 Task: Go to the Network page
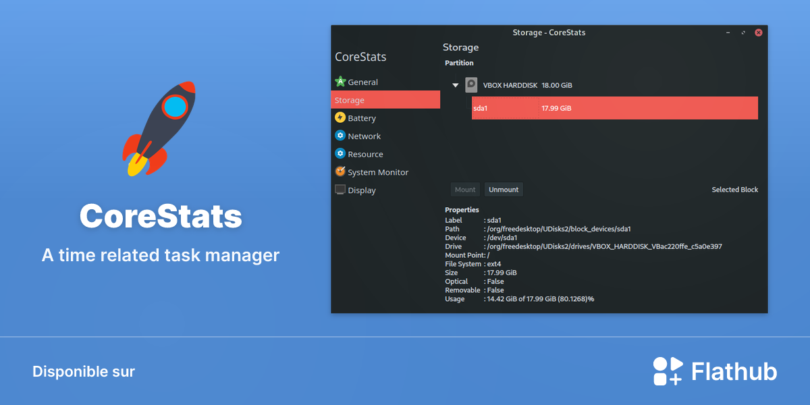[385, 136]
